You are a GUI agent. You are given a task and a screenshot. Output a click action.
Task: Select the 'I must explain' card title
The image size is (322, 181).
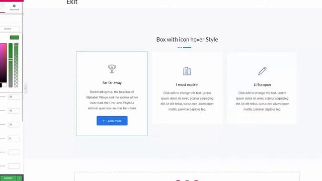click(187, 84)
